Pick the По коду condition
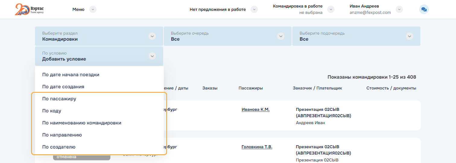 tap(52, 111)
